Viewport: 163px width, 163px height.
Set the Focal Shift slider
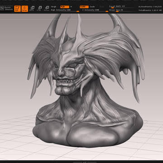click(121, 7)
